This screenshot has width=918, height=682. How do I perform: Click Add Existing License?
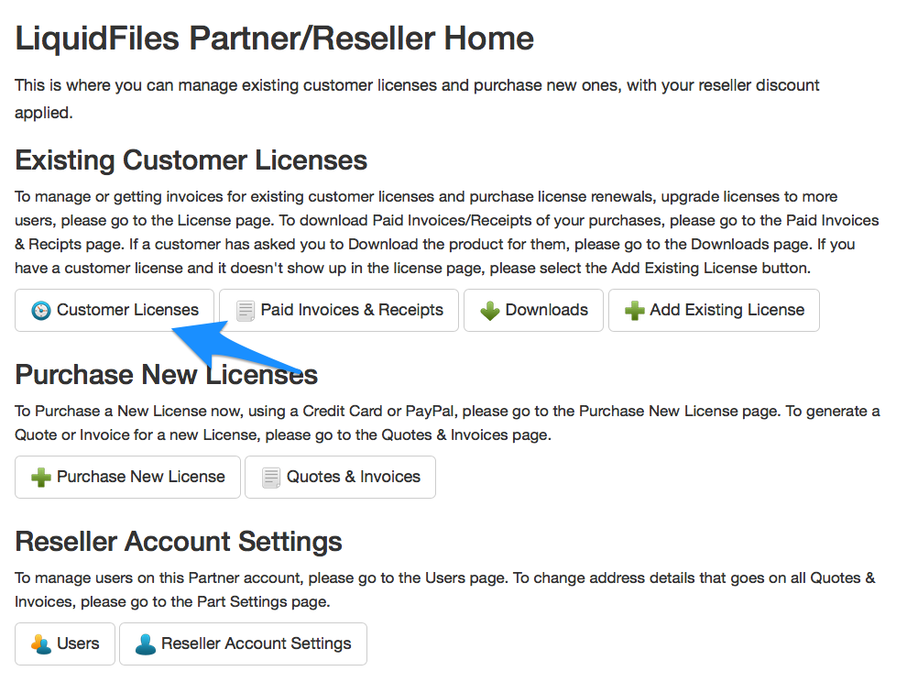pos(714,310)
